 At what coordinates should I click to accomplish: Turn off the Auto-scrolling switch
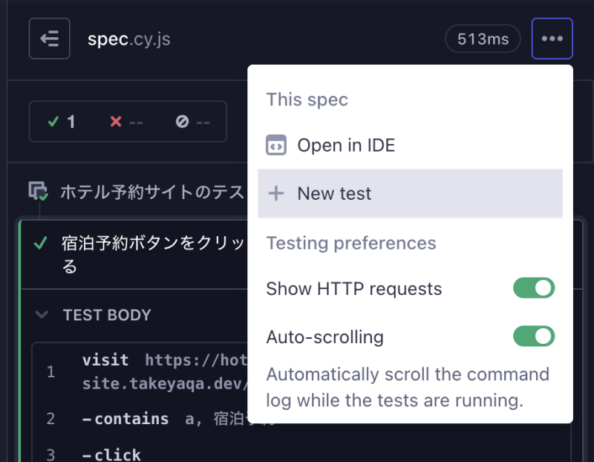(x=533, y=336)
